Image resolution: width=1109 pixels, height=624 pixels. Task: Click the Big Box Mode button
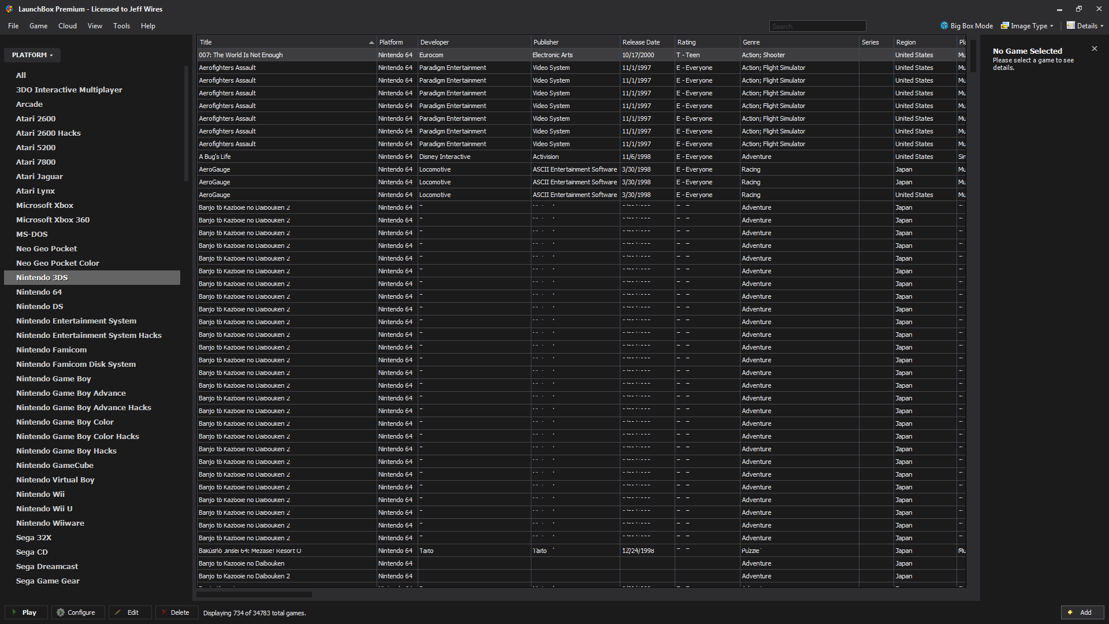[966, 26]
